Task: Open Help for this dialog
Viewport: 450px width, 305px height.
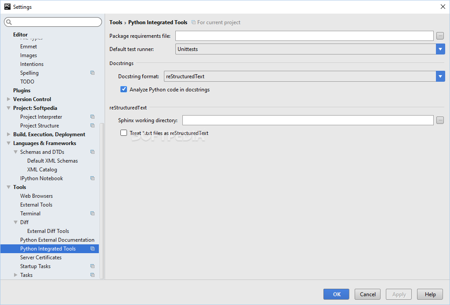Action: [x=430, y=294]
